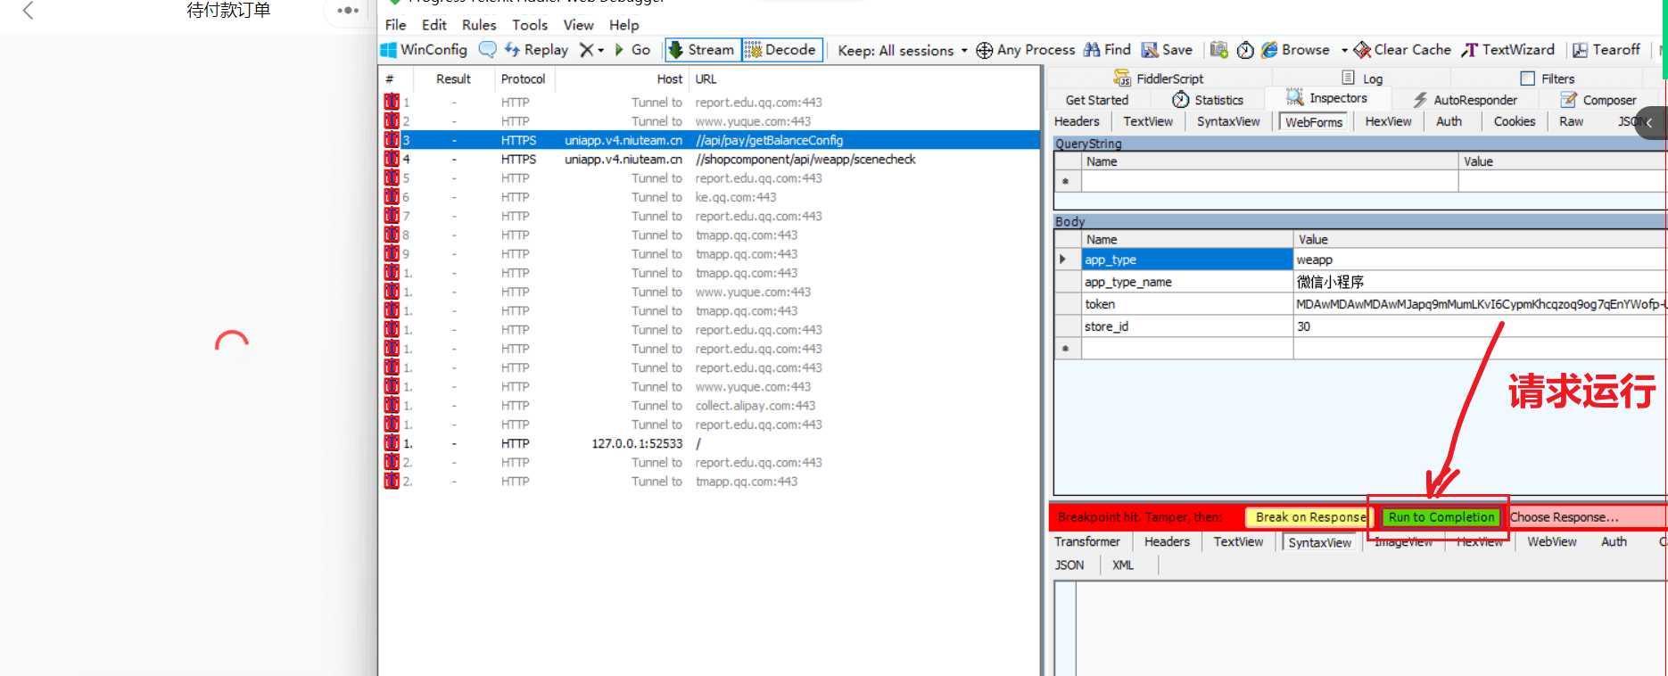The image size is (1668, 676).
Task: Select request HexView inspector tab
Action: (1388, 121)
